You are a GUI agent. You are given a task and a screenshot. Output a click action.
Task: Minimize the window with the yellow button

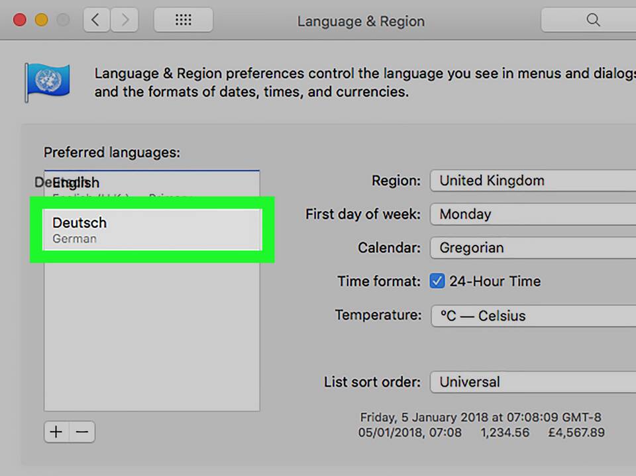(41, 20)
